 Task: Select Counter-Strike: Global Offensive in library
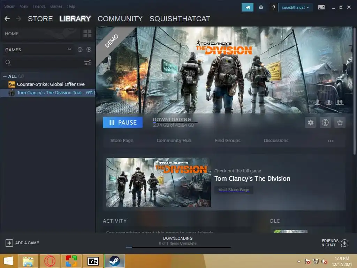pyautogui.click(x=51, y=84)
